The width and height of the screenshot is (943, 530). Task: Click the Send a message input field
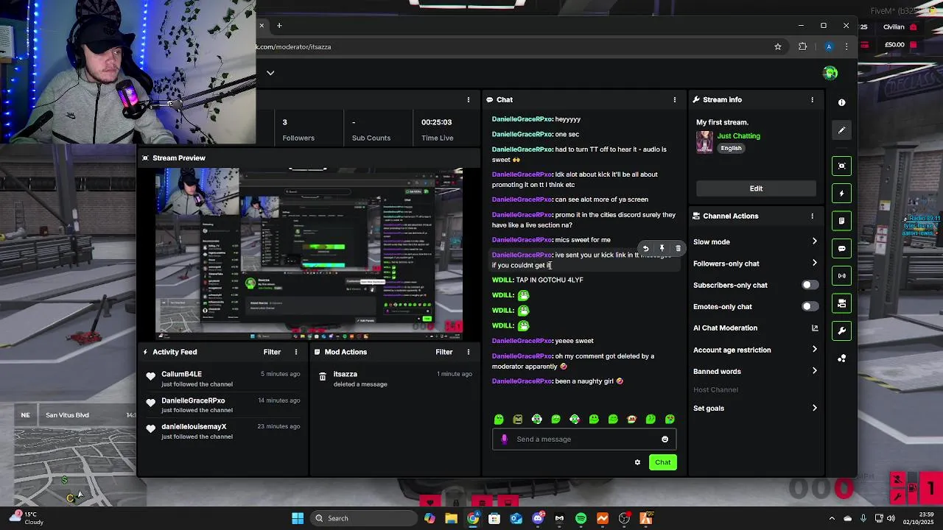pyautogui.click(x=583, y=439)
